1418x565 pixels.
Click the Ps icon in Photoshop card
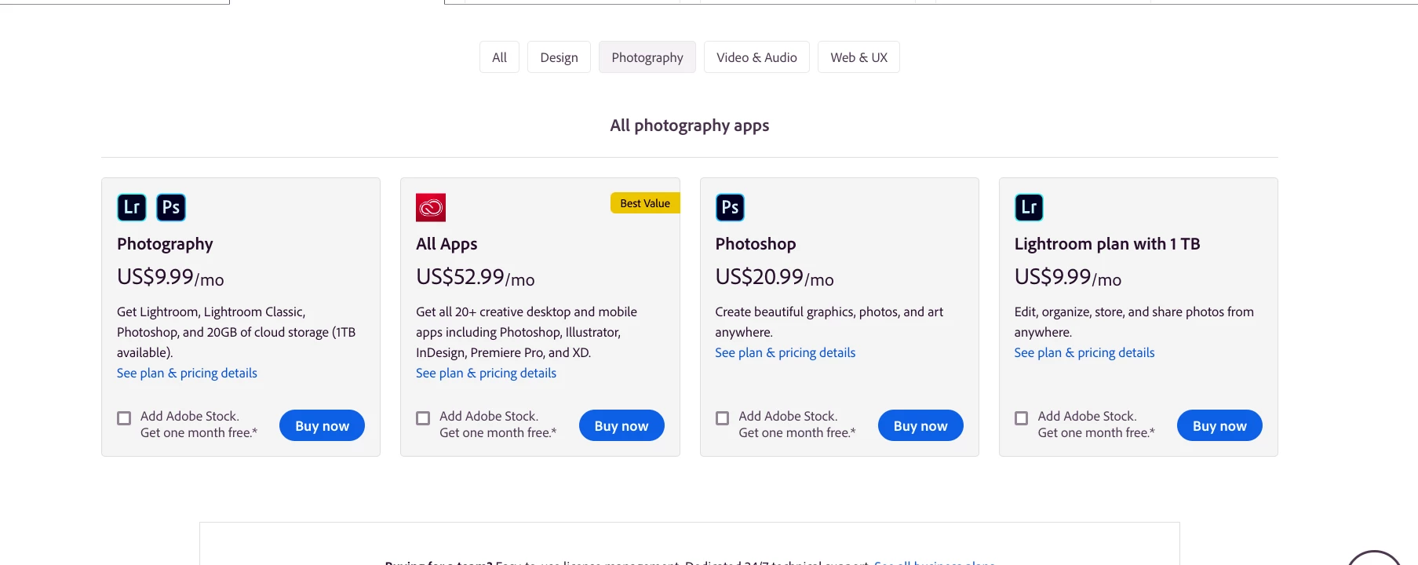tap(730, 207)
